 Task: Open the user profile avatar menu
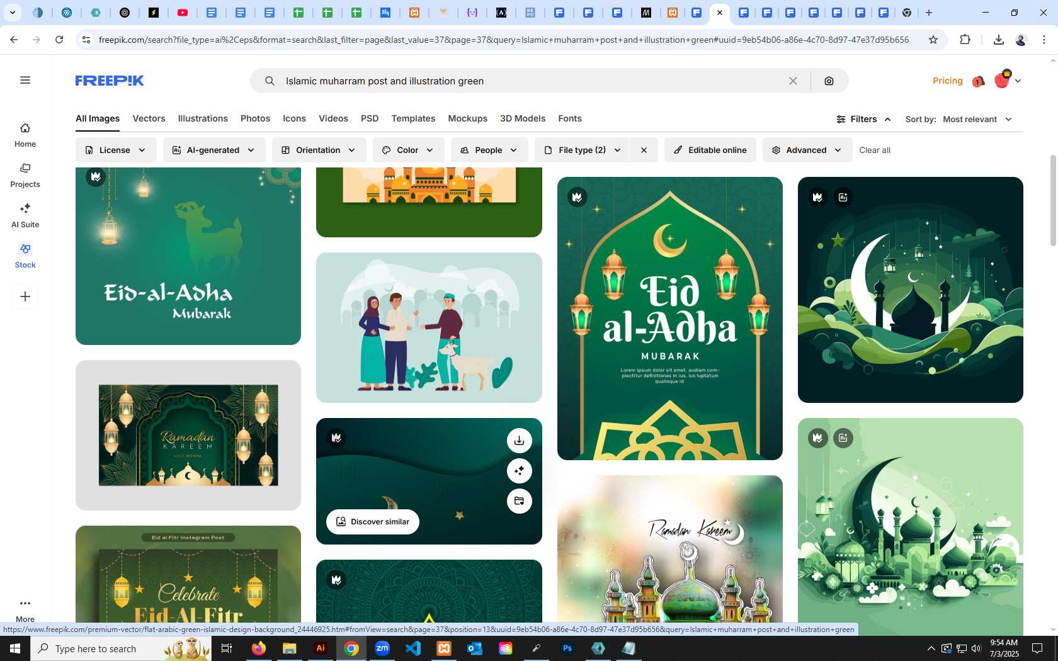tap(1001, 80)
